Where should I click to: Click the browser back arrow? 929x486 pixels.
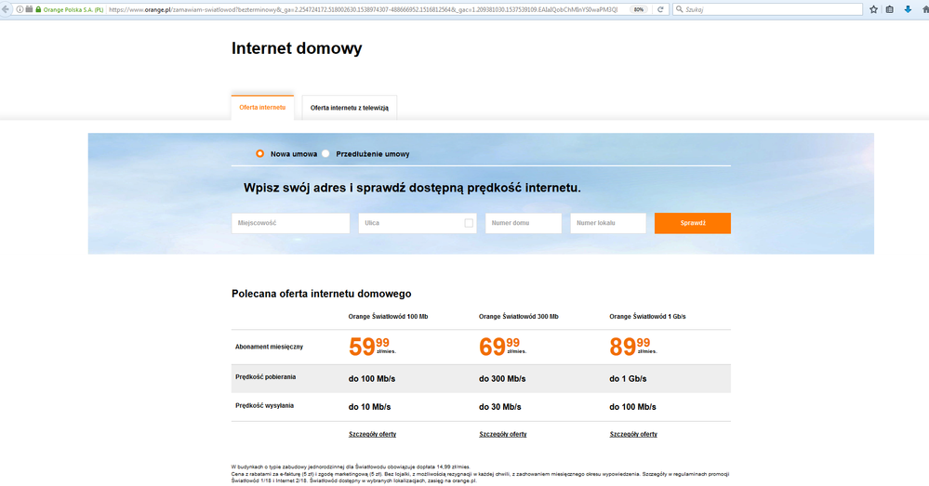pos(5,9)
